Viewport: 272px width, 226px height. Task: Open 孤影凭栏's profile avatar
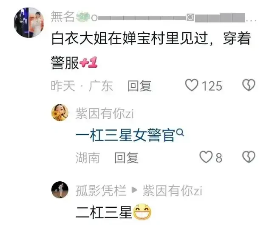coord(60,190)
